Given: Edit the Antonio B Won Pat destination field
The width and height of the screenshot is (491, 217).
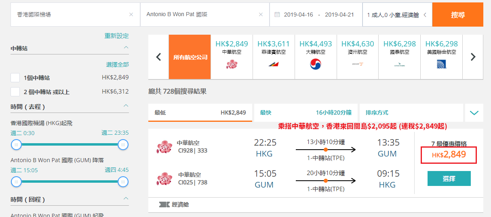Looking at the screenshot, I should [204, 15].
